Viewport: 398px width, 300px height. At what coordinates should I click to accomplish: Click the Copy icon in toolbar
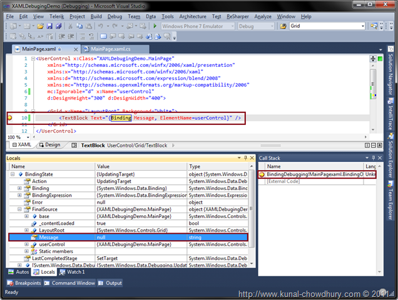(x=79, y=26)
